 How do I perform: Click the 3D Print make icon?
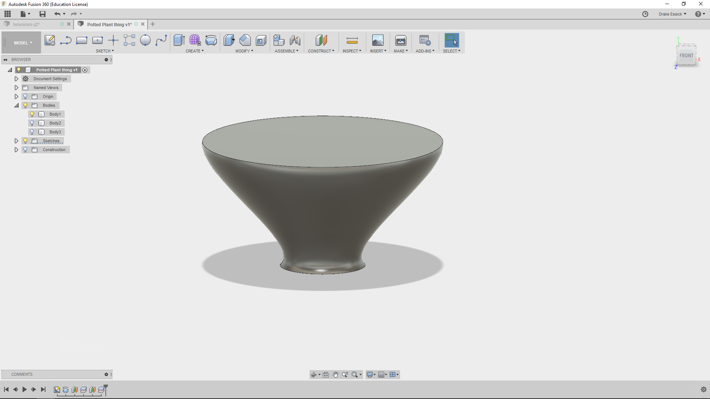click(400, 40)
